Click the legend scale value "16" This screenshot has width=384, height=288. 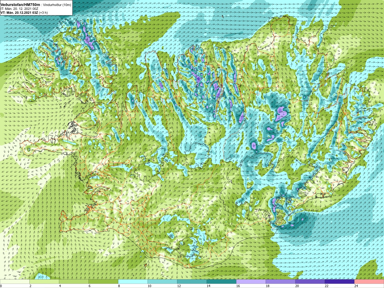tap(238, 286)
